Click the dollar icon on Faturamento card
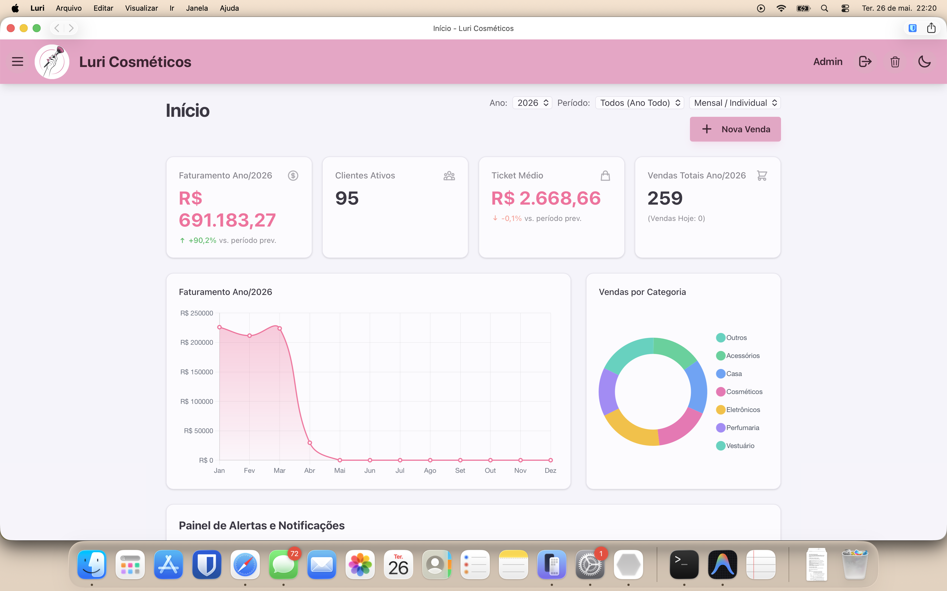Viewport: 947px width, 591px height. pyautogui.click(x=293, y=176)
